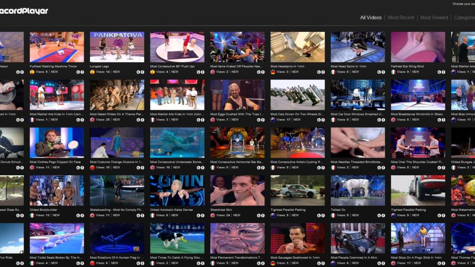Click Twitter icon under Tallest Ox video
The image size is (475, 267).
(x=379, y=216)
